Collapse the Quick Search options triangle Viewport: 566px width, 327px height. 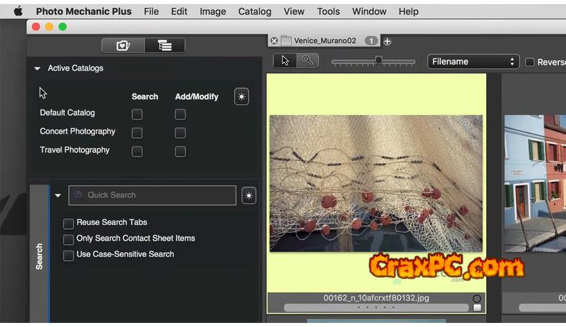pyautogui.click(x=58, y=195)
